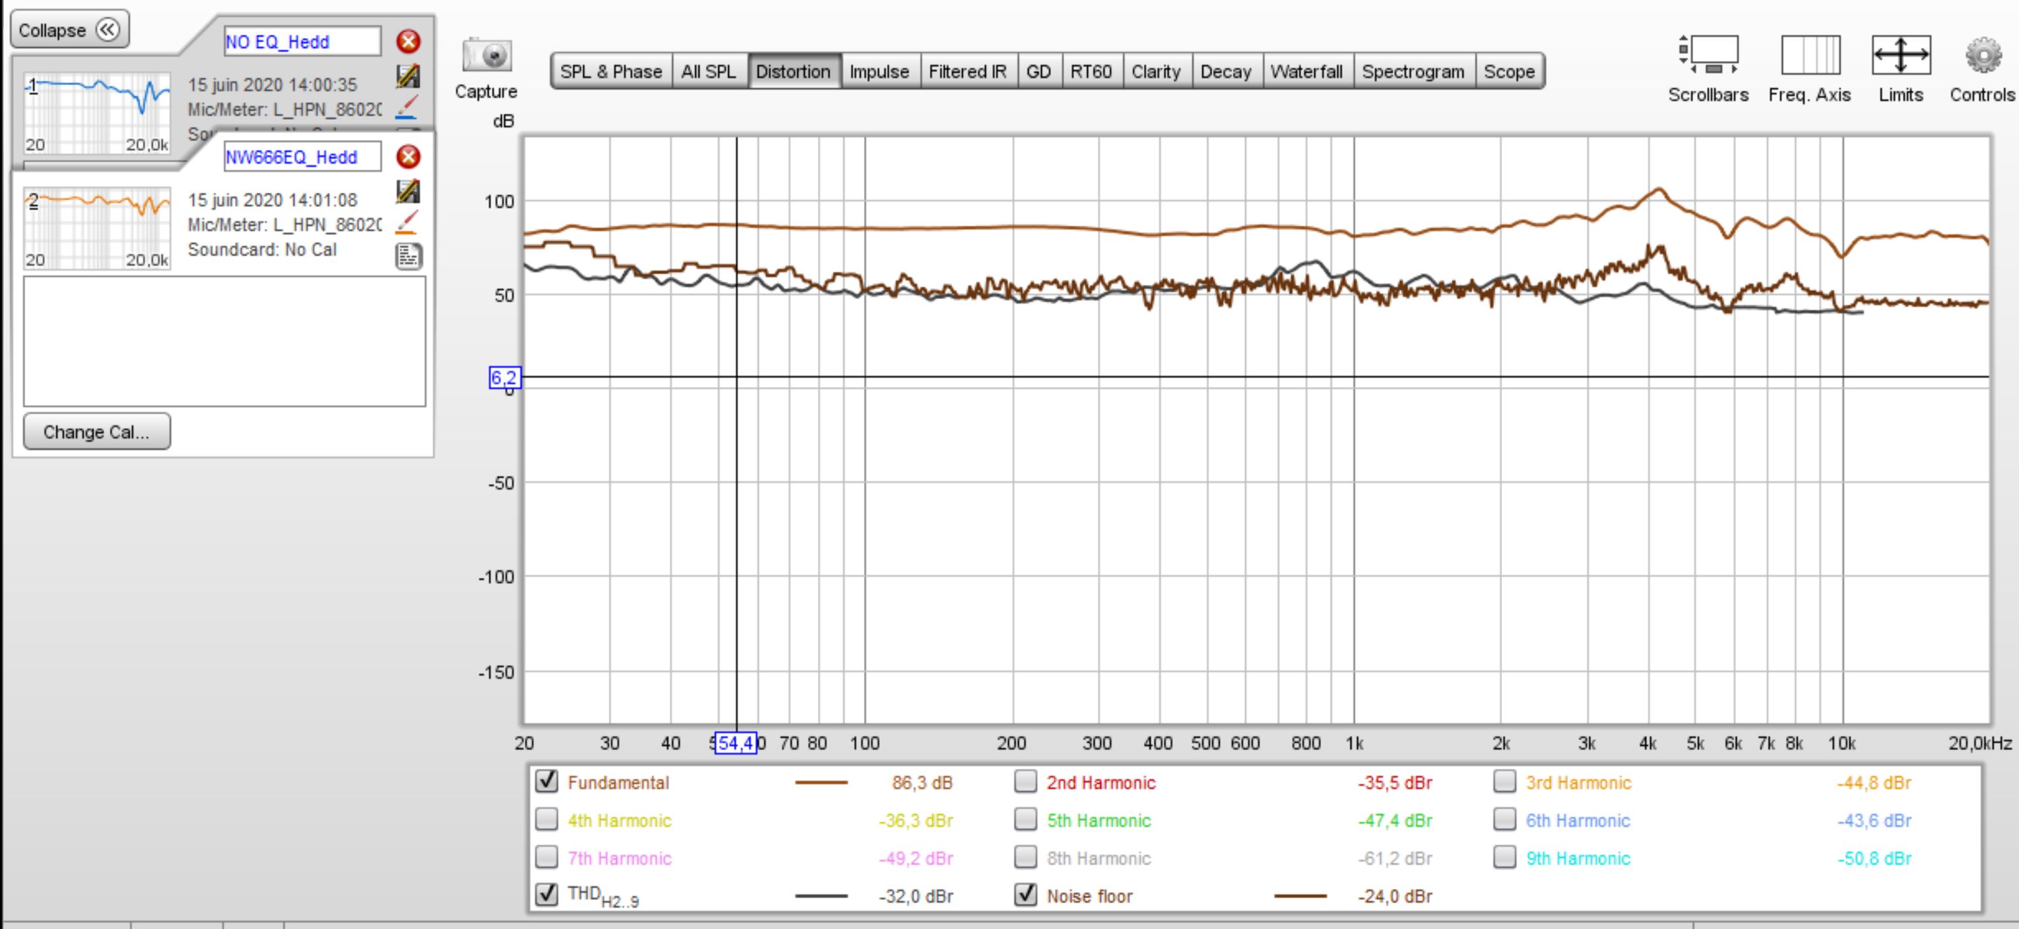This screenshot has width=2019, height=929.
Task: Click the THD line colour sample
Action: tap(821, 896)
